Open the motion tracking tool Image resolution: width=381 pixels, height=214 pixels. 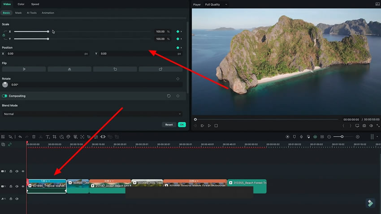82,137
